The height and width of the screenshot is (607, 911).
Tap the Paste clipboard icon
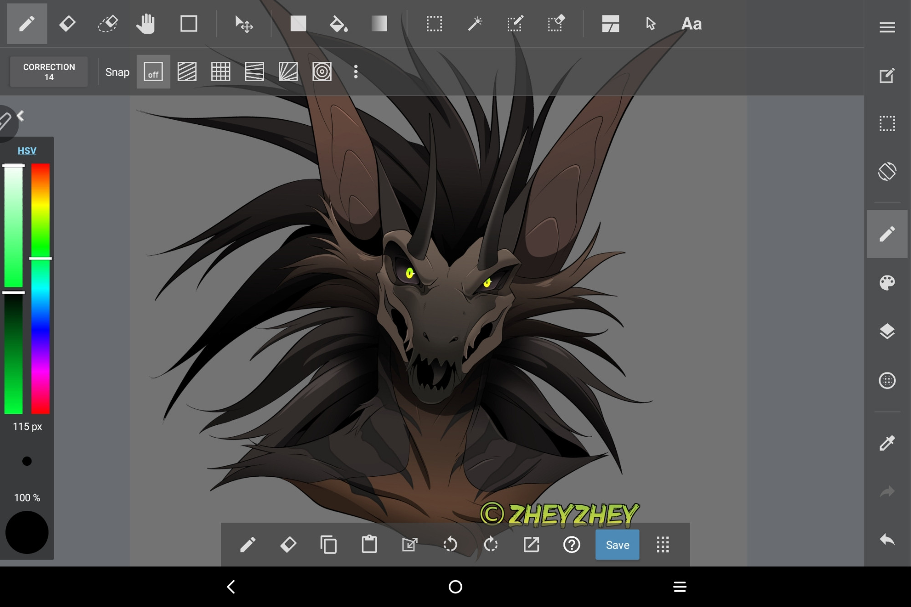click(369, 545)
